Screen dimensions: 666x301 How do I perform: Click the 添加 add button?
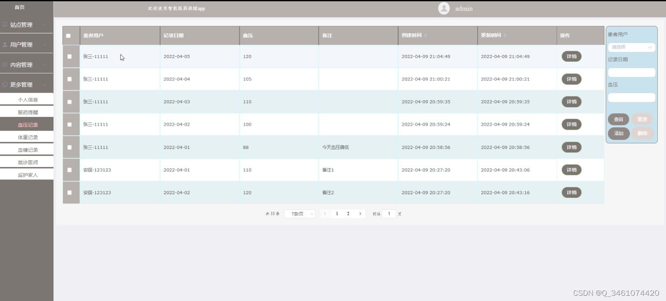pos(619,134)
